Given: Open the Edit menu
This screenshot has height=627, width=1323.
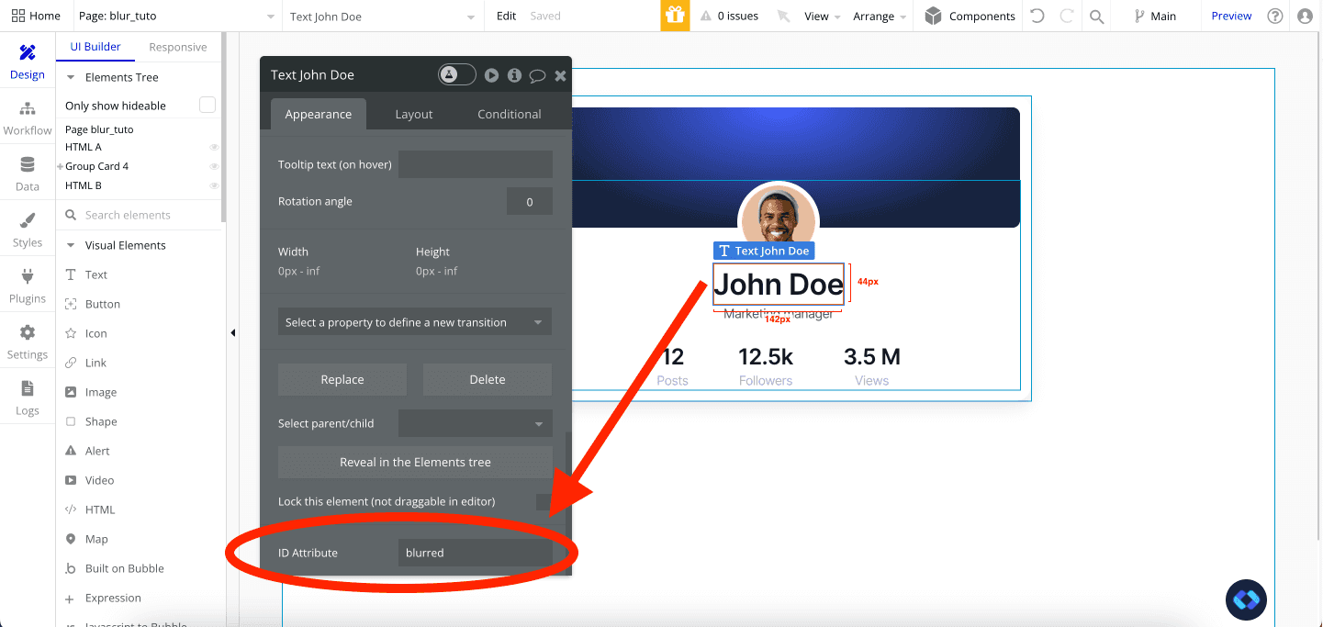Looking at the screenshot, I should click(x=507, y=16).
